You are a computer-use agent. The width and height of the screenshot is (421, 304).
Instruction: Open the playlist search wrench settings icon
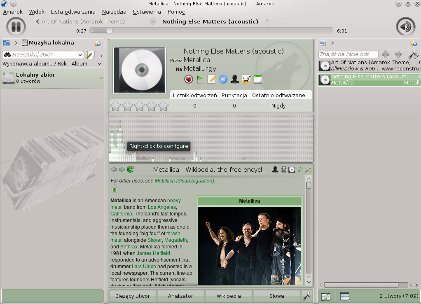click(413, 54)
